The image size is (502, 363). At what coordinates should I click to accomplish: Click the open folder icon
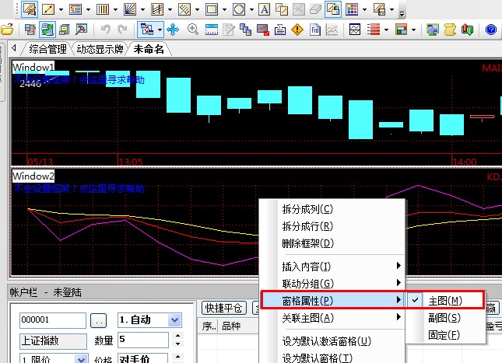(x=7, y=30)
